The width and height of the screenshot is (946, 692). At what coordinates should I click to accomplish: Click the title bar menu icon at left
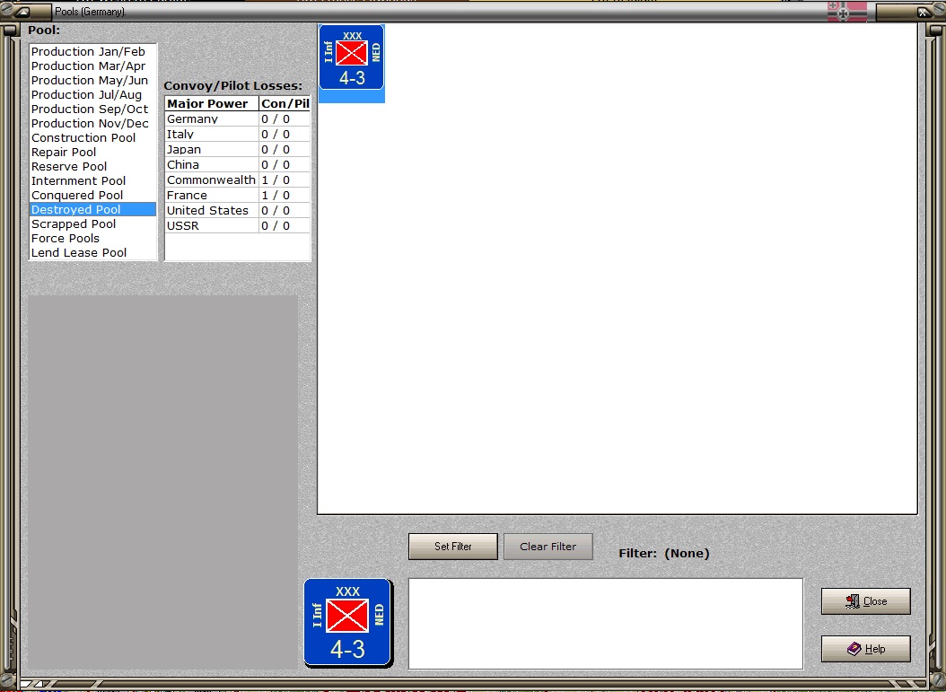tap(23, 12)
